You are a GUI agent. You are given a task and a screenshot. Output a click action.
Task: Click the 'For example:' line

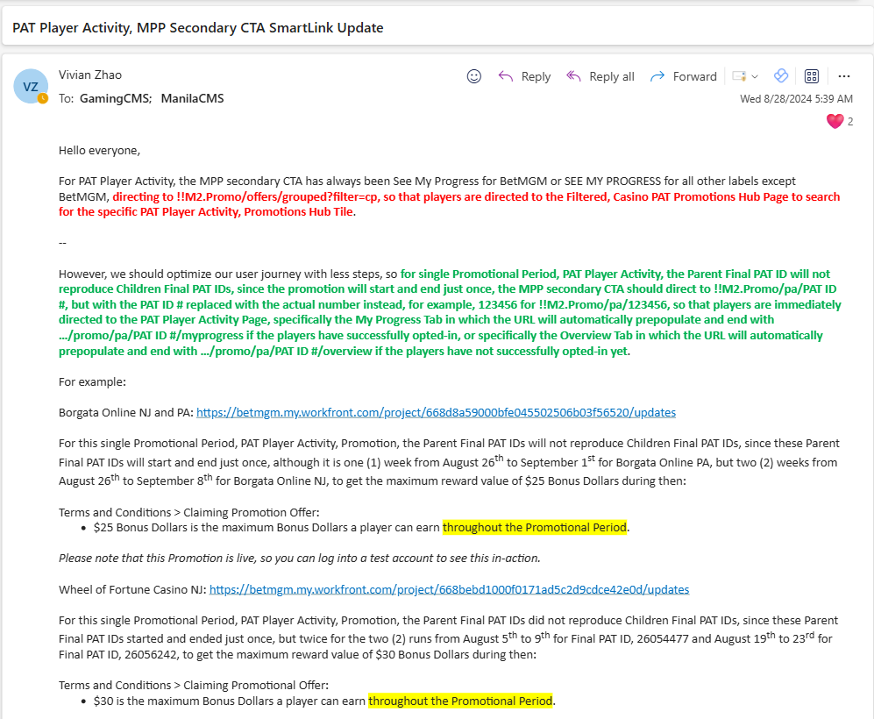point(92,381)
